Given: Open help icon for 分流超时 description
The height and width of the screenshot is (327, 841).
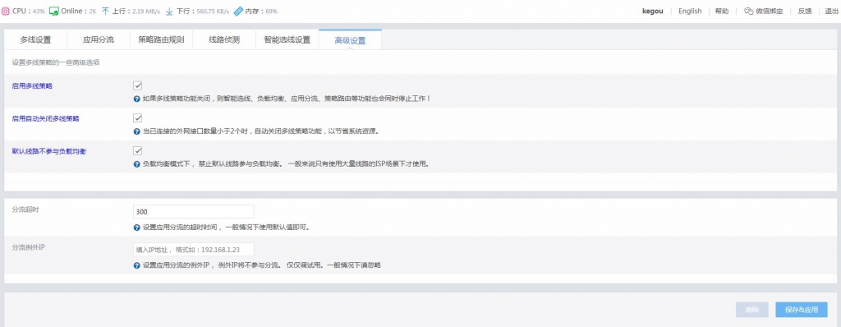Looking at the screenshot, I should 137,227.
